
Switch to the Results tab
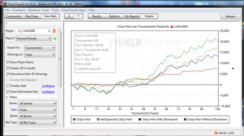[x=97, y=16]
